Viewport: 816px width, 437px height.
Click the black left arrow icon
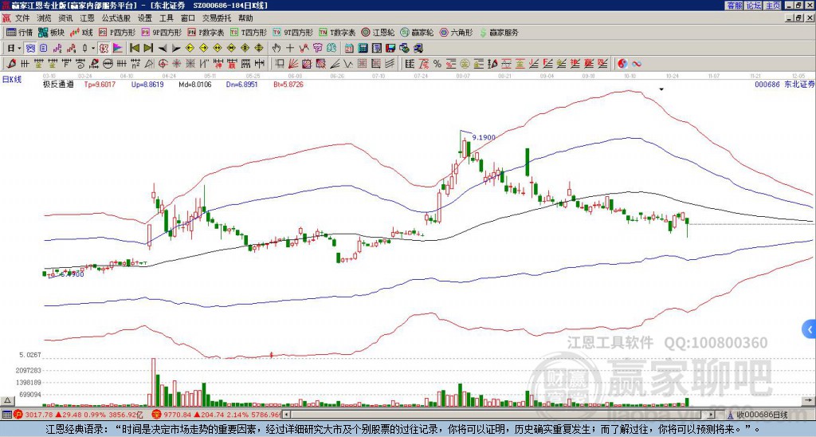coord(163,49)
